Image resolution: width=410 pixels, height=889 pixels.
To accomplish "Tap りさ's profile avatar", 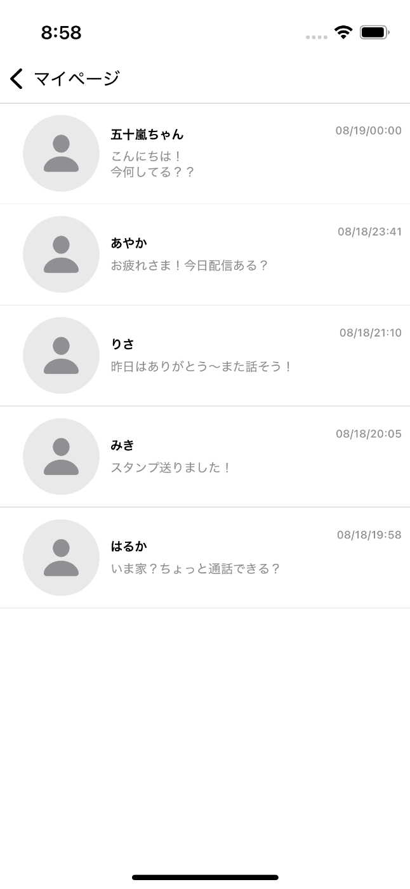I will pyautogui.click(x=61, y=355).
